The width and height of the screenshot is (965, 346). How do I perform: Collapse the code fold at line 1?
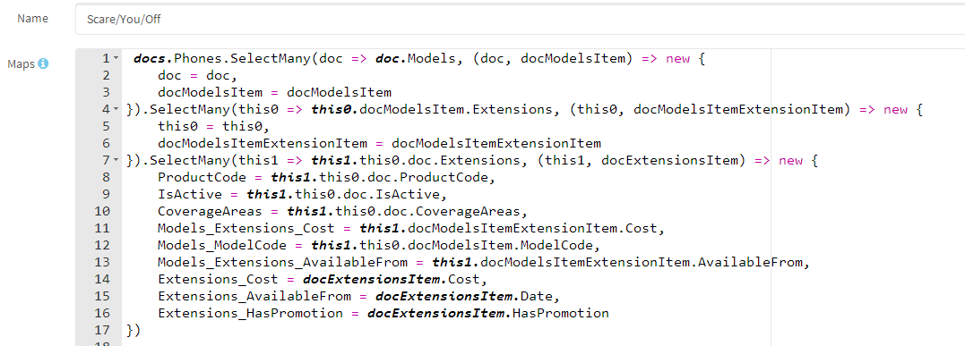click(x=116, y=58)
